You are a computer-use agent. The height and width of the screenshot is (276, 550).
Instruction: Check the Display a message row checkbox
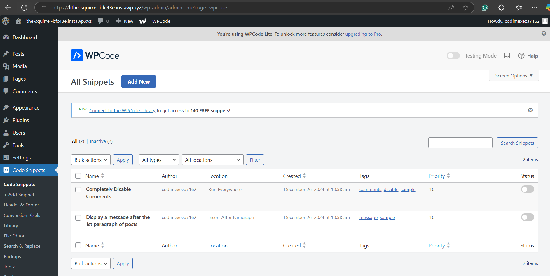78,218
